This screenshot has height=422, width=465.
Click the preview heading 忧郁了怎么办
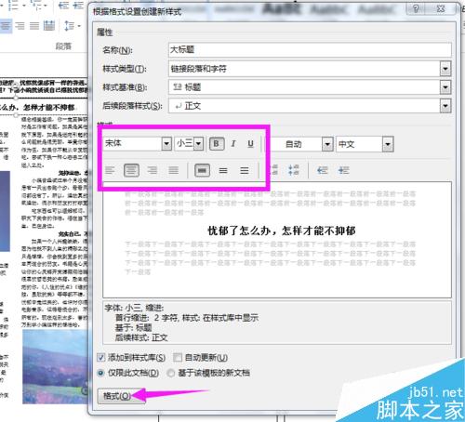(281, 231)
